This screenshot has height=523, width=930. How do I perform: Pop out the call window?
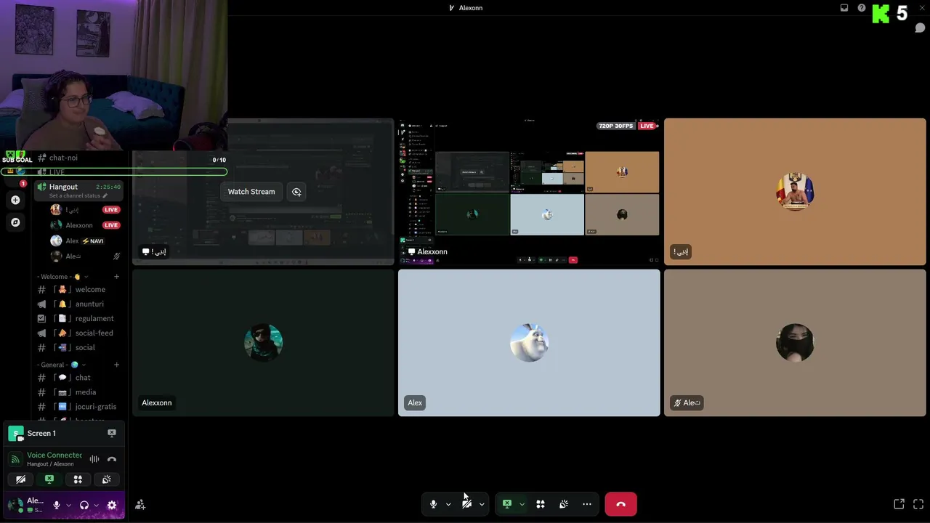[899, 504]
